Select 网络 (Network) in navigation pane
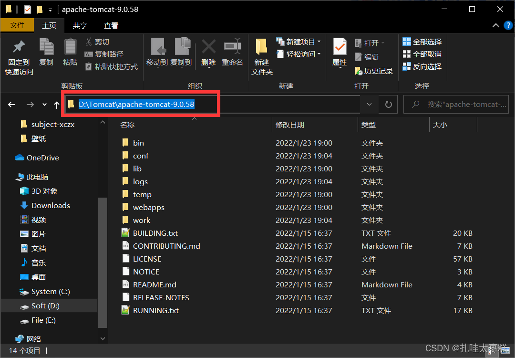The image size is (515, 358). coord(28,339)
